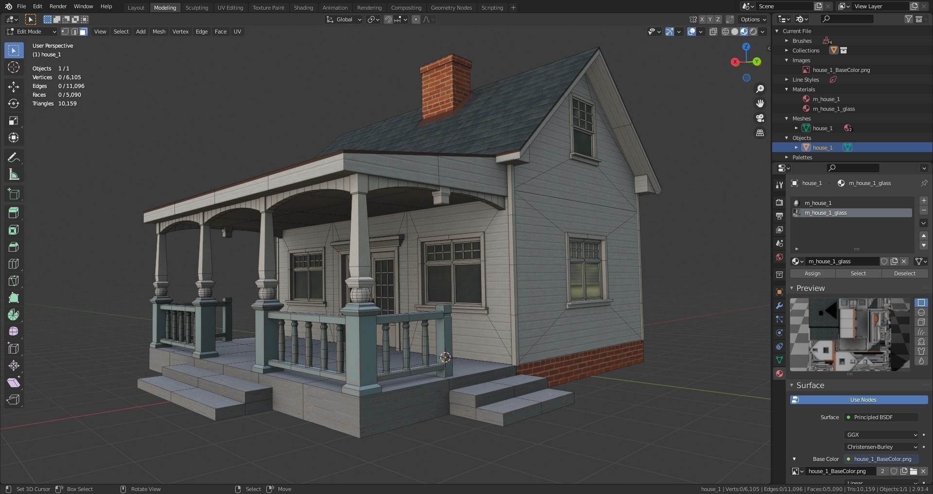Open the Vertex menu
933x494 pixels.
180,32
